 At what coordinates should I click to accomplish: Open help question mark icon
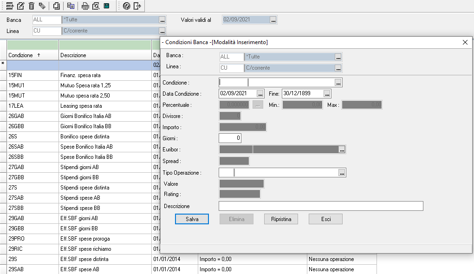pyautogui.click(x=126, y=6)
